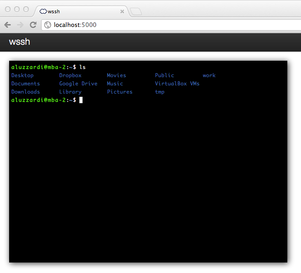Minimize the browser window

click(x=17, y=9)
